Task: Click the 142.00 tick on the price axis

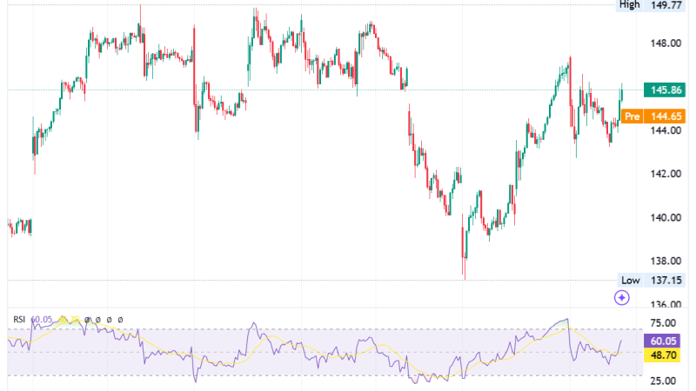Action: (666, 174)
